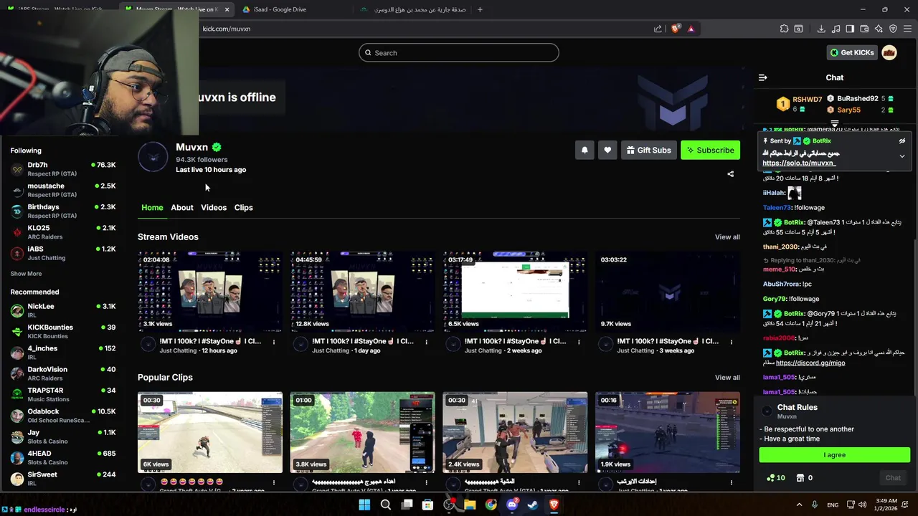This screenshot has width=918, height=516.
Task: Click the share icon below Subscribe
Action: pyautogui.click(x=731, y=173)
